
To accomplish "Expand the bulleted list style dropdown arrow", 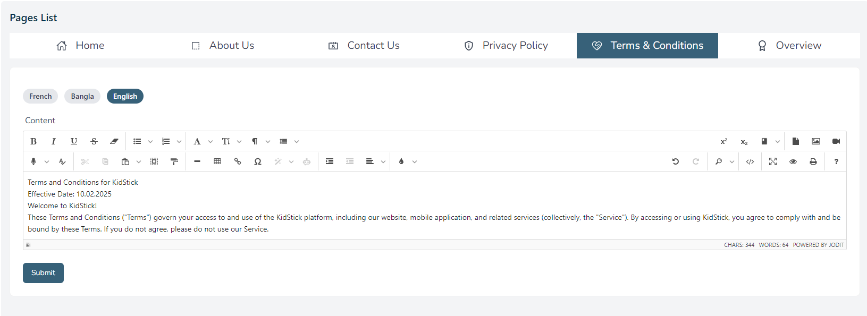I will pos(150,141).
